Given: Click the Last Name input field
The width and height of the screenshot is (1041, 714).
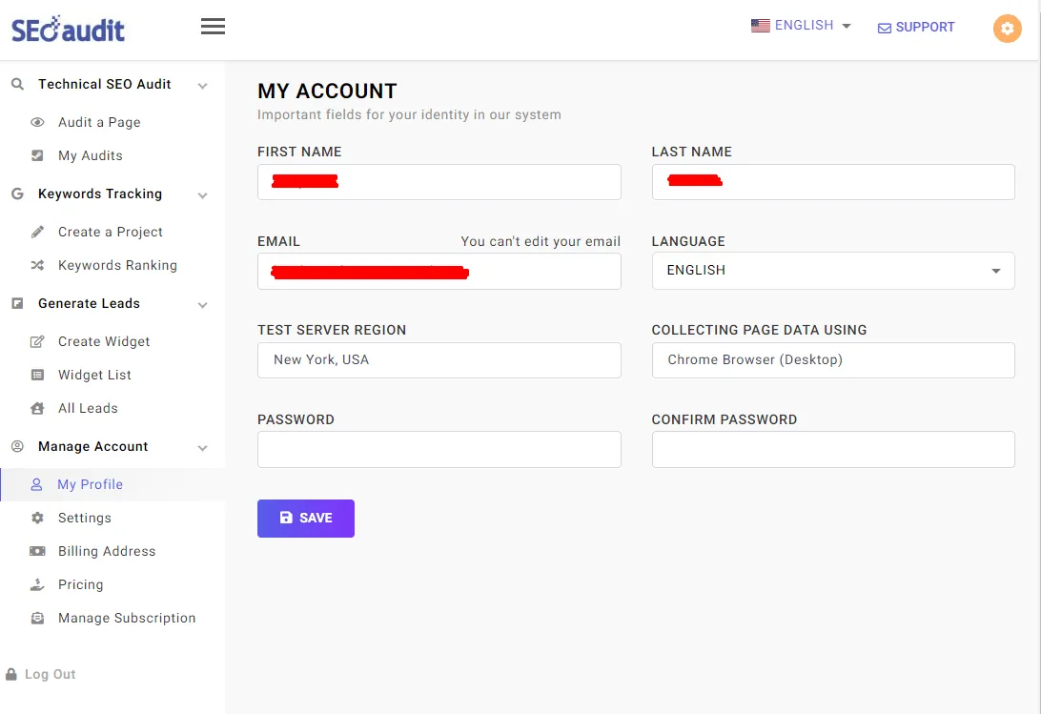Looking at the screenshot, I should click(833, 182).
